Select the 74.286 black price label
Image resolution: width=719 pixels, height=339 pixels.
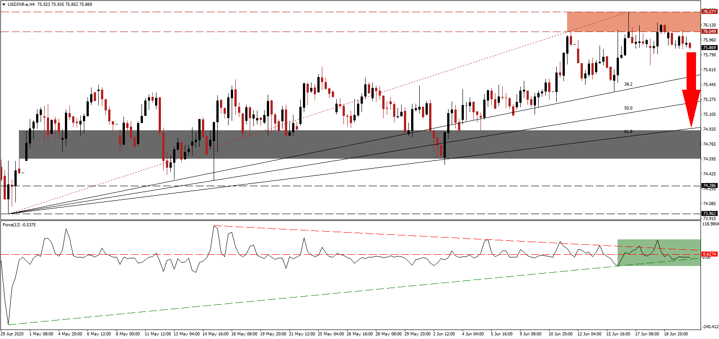(x=709, y=186)
